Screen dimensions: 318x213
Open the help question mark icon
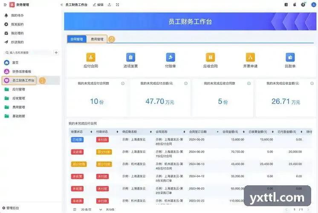pyautogui.click(x=303, y=4)
